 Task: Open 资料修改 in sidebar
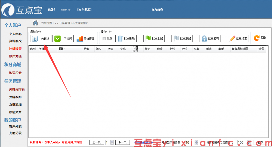(x=15, y=41)
